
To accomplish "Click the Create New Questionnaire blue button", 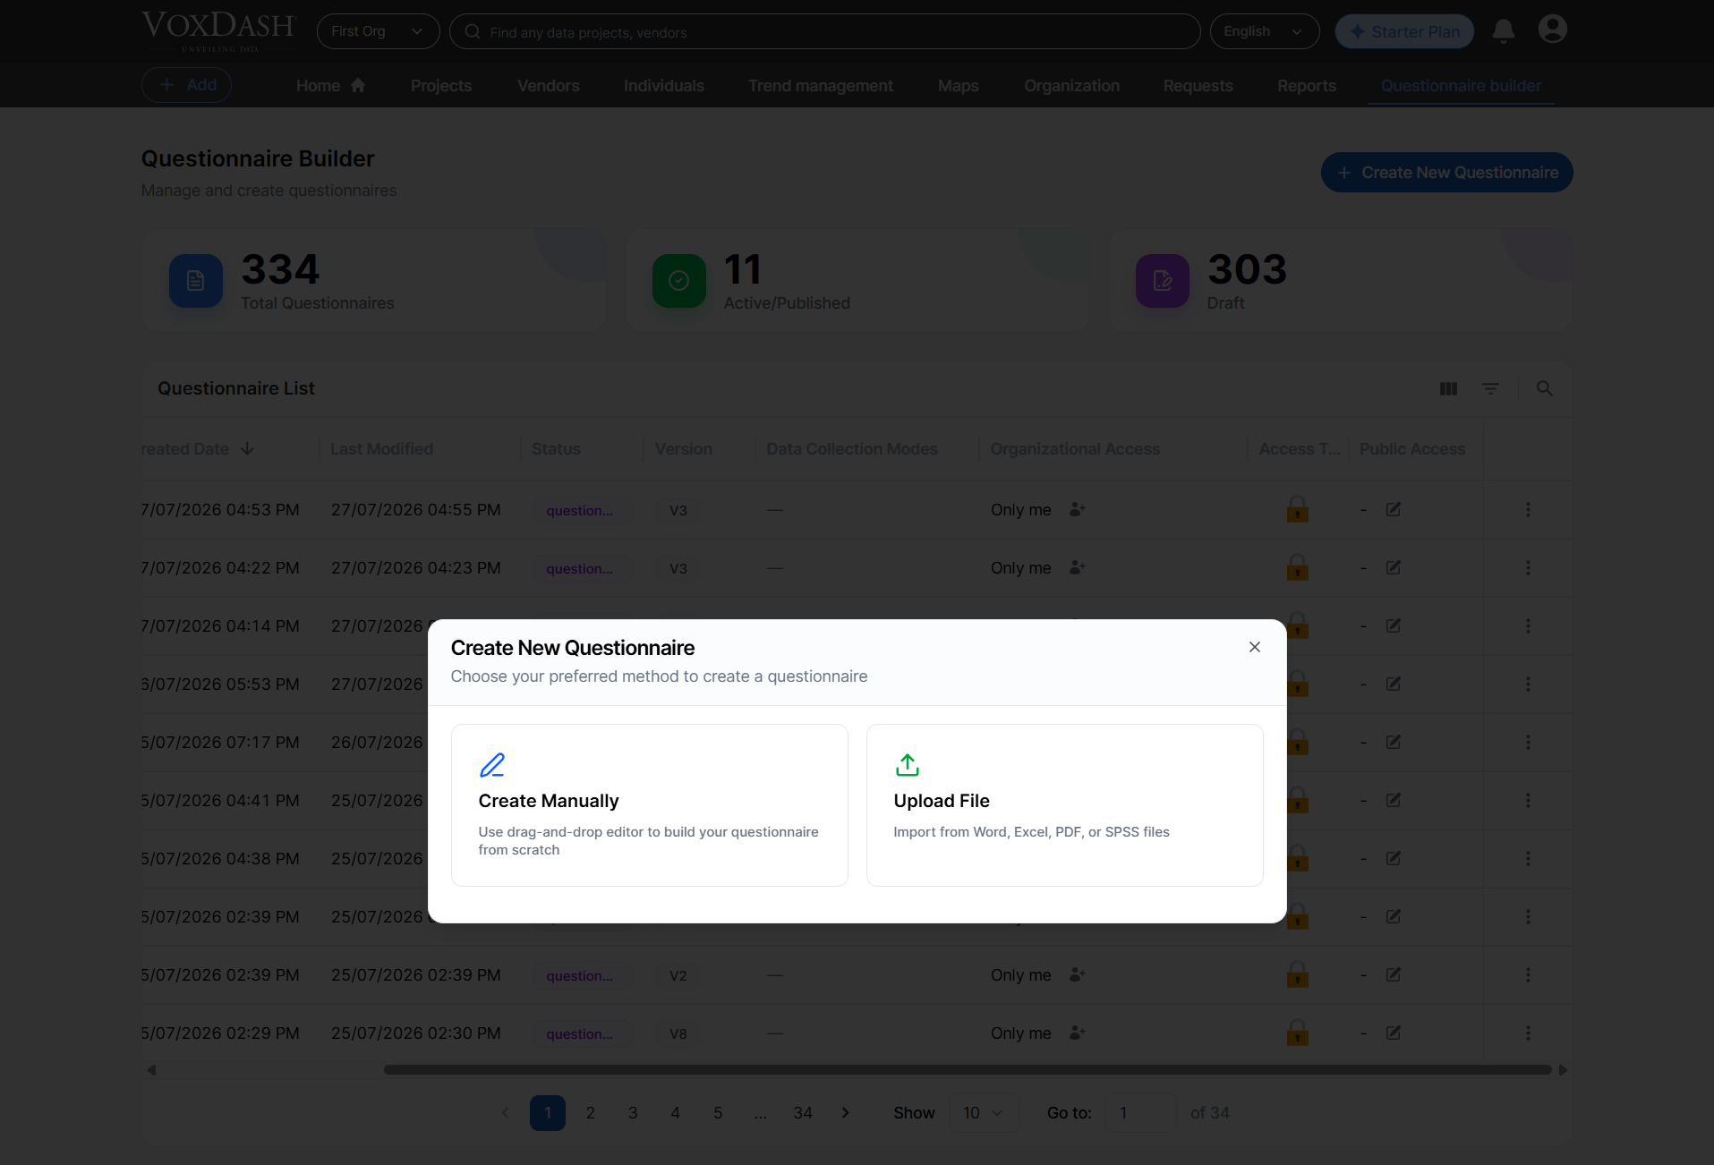I will coord(1446,172).
